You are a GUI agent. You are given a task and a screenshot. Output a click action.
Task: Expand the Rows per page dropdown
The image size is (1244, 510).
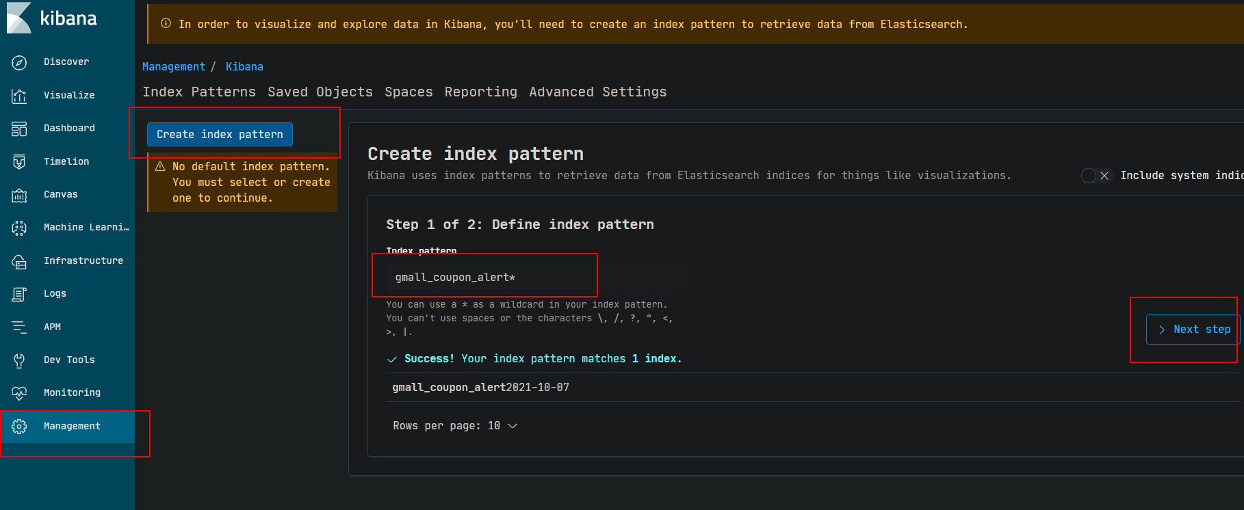coord(455,425)
